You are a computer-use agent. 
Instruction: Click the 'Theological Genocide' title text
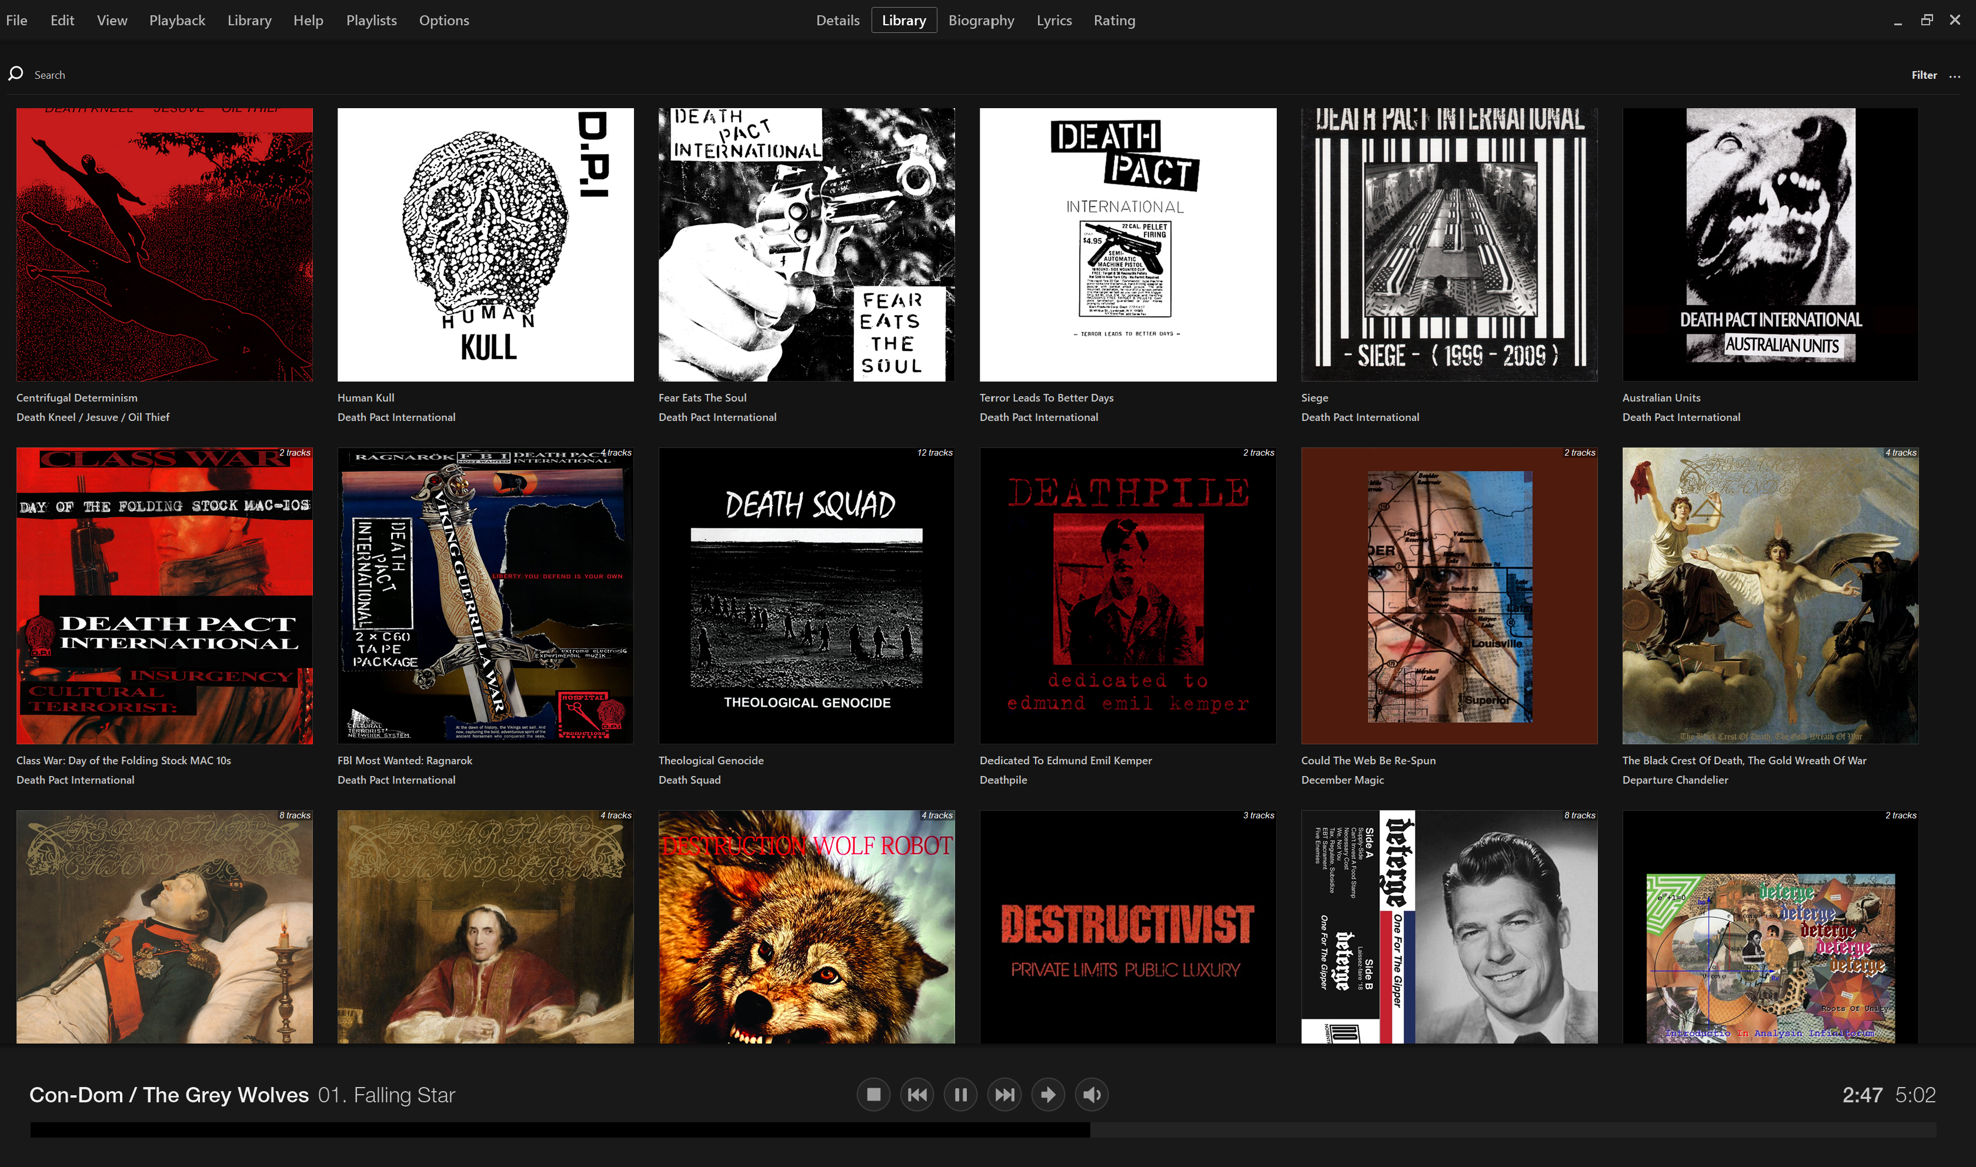point(711,760)
